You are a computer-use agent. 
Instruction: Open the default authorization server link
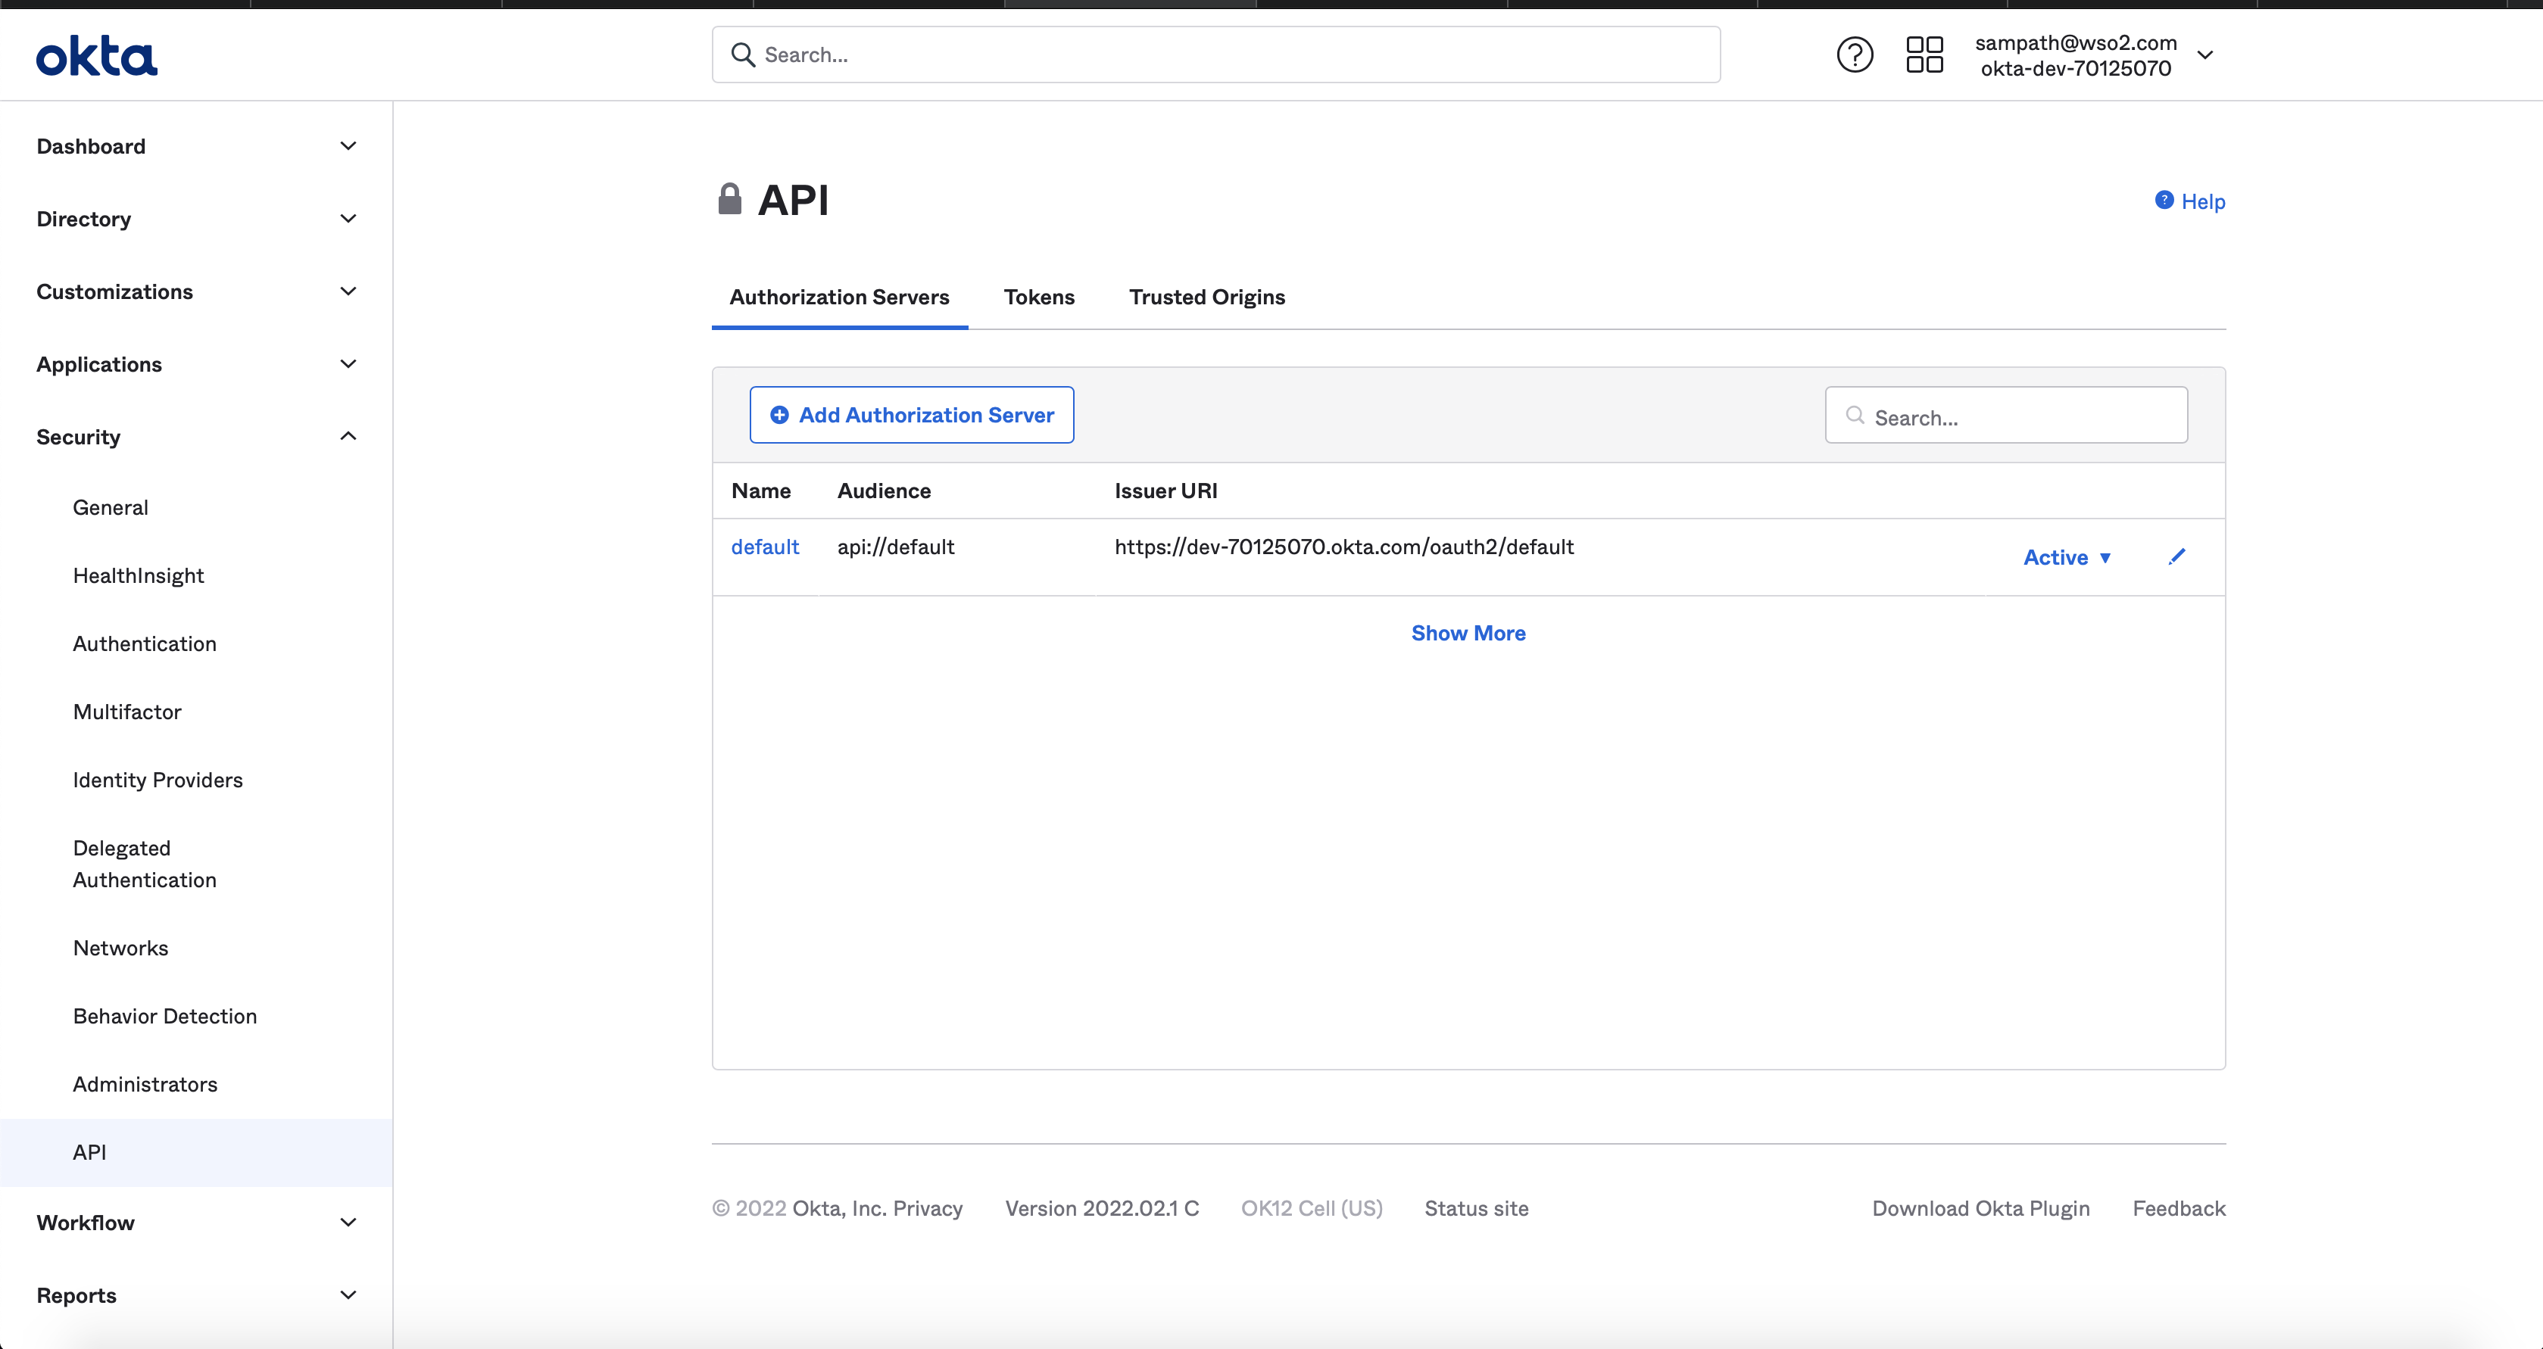765,547
